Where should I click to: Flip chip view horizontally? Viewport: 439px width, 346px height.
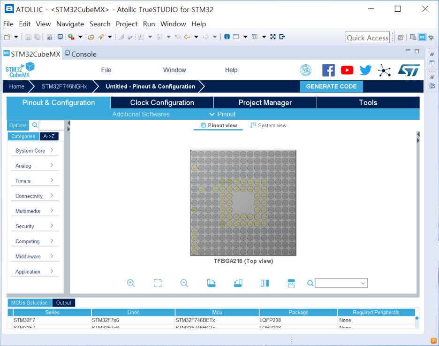[265, 283]
